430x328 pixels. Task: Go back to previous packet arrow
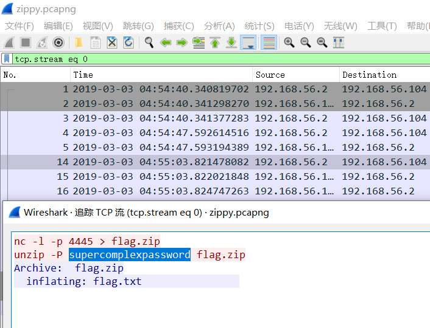tap(166, 43)
